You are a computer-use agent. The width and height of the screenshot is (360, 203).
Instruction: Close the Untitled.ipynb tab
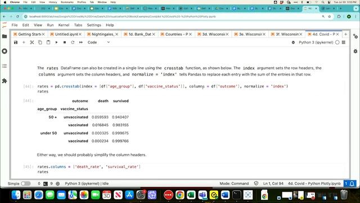tap(80, 34)
